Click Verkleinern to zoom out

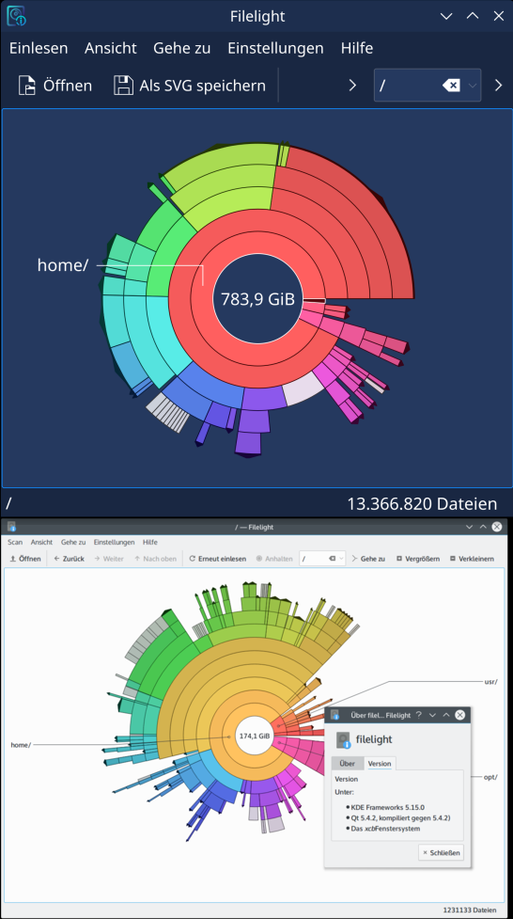coord(472,559)
